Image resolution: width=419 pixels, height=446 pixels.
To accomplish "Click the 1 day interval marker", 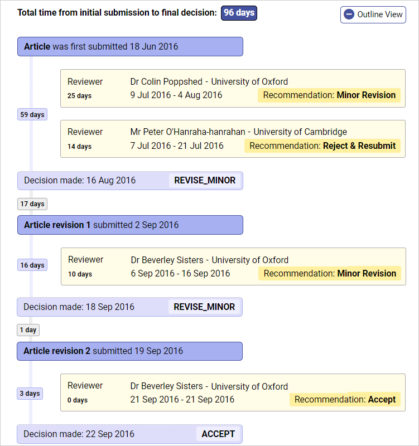I will pos(28,330).
